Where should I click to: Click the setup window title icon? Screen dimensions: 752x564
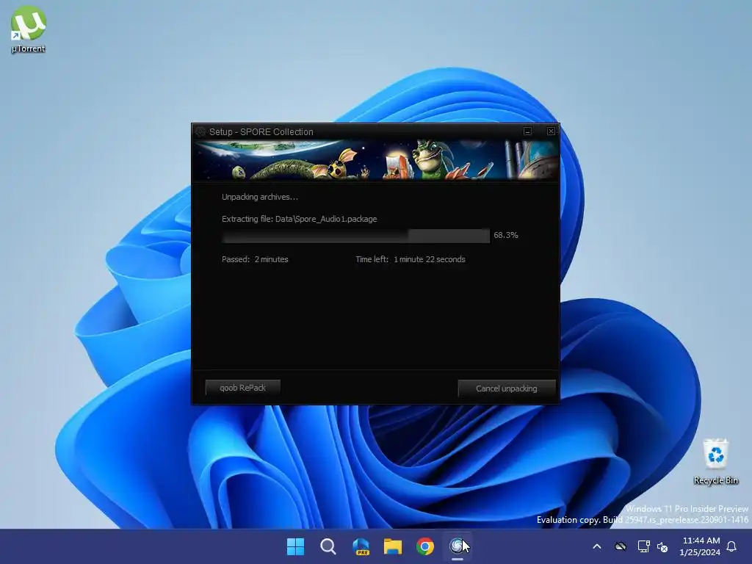200,132
